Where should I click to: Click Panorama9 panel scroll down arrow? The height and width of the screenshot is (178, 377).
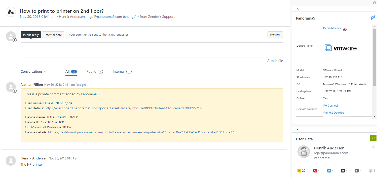(374, 117)
